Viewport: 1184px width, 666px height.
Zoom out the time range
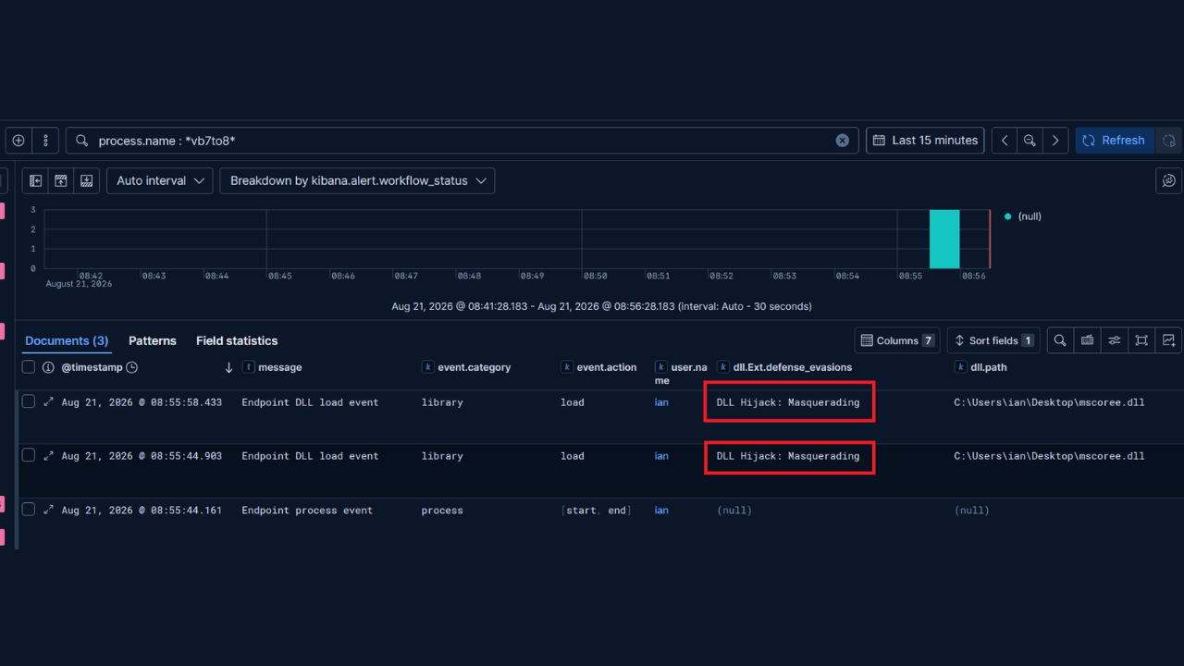click(x=1030, y=141)
